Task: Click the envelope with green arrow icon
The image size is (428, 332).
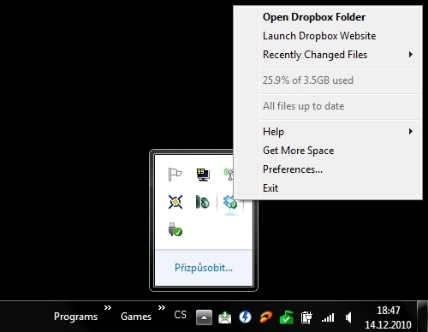Action: 225,317
